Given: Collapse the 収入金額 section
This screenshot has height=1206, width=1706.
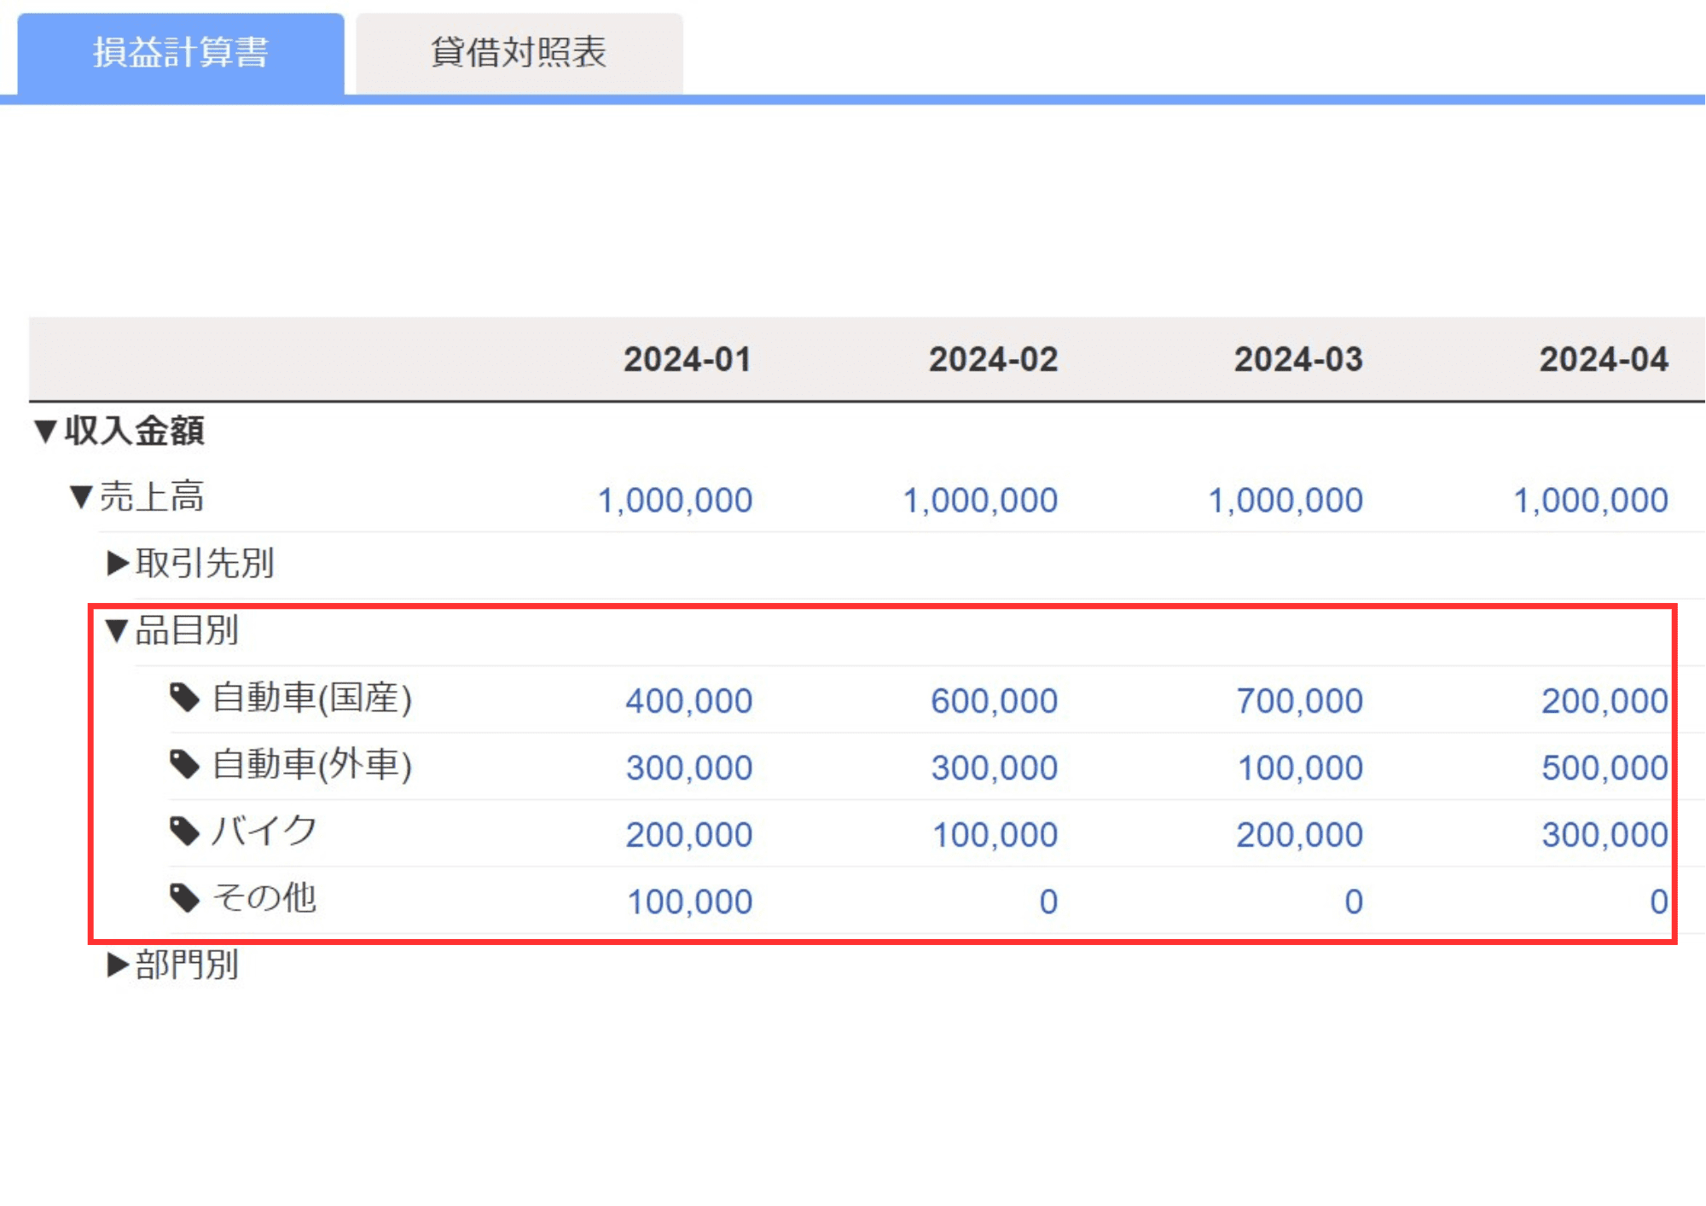Looking at the screenshot, I should tap(46, 431).
